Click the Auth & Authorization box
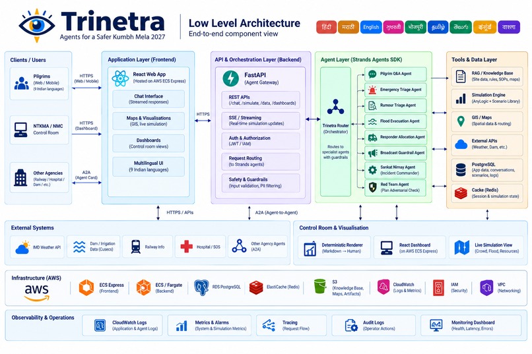This screenshot has width=532, height=354. coord(261,141)
